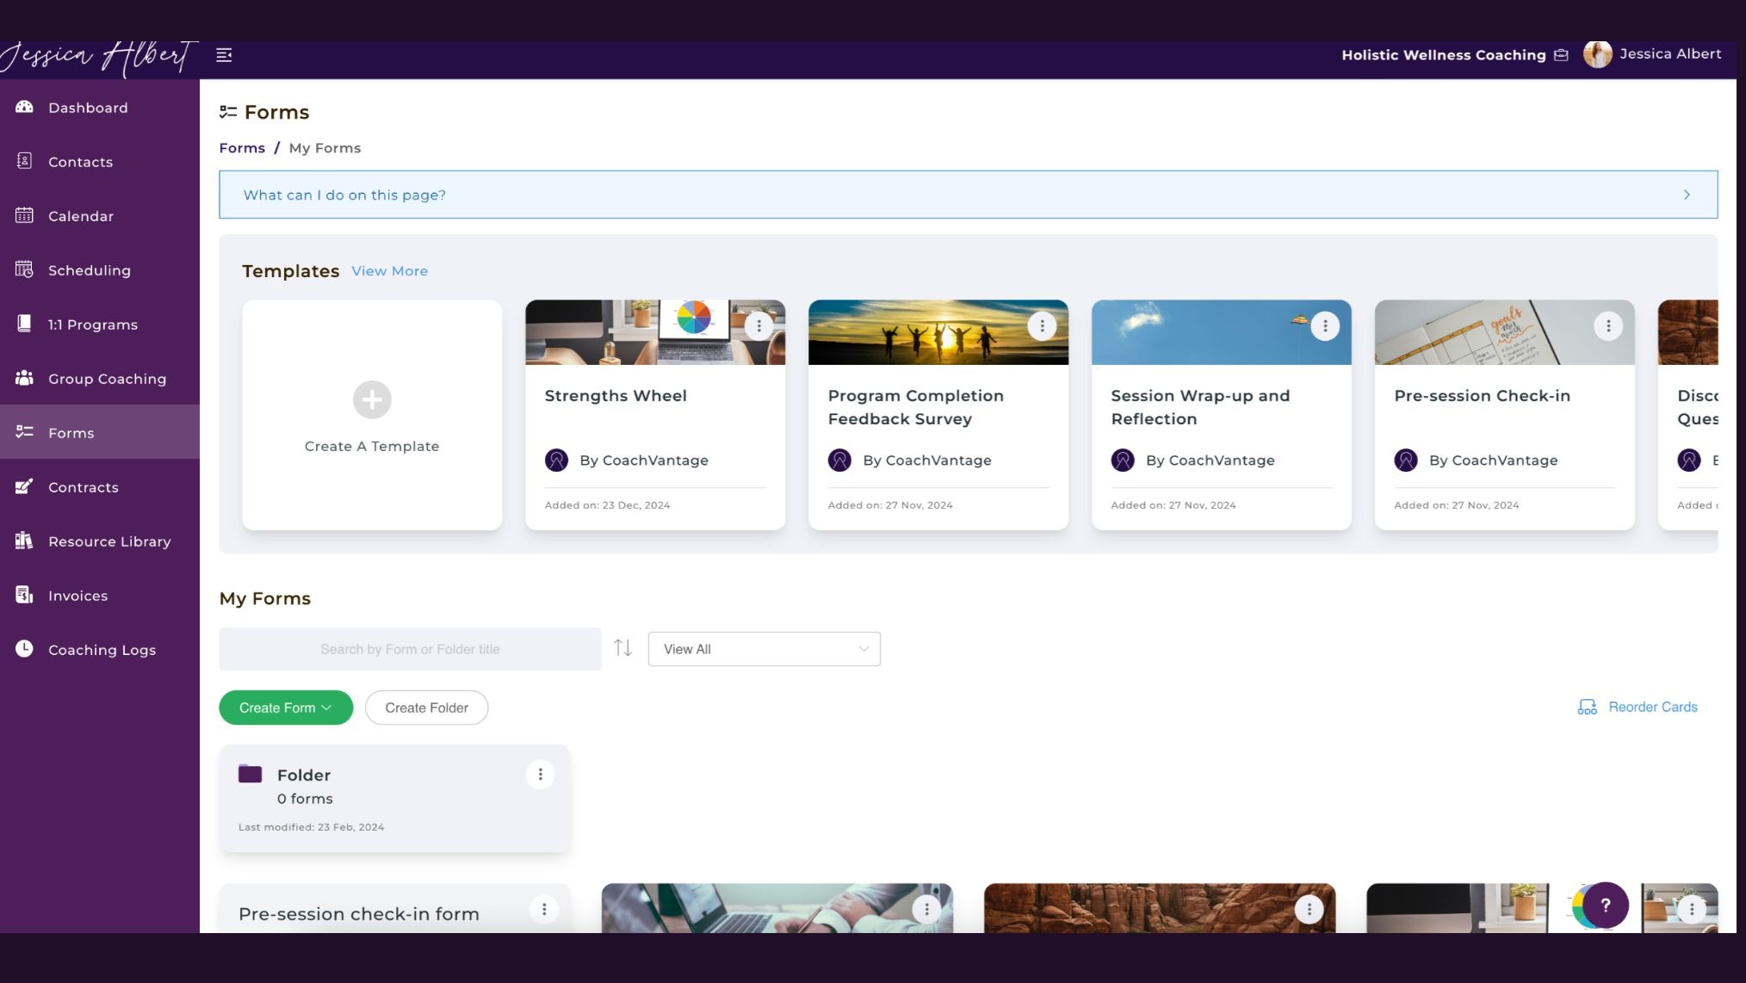Open the Pre-session Check-in template thumbnail image
This screenshot has height=983, width=1746.
coord(1505,332)
